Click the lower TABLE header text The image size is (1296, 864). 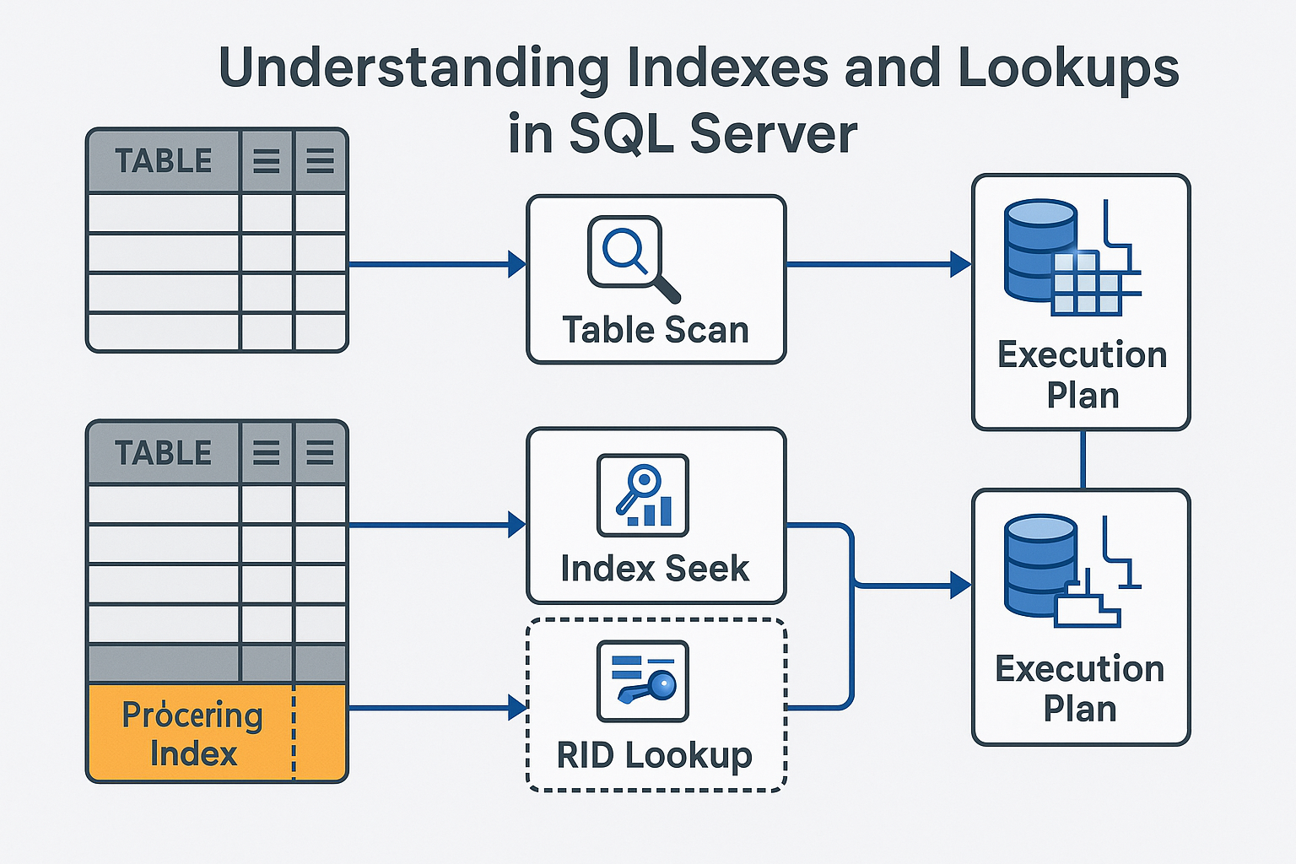pyautogui.click(x=164, y=453)
